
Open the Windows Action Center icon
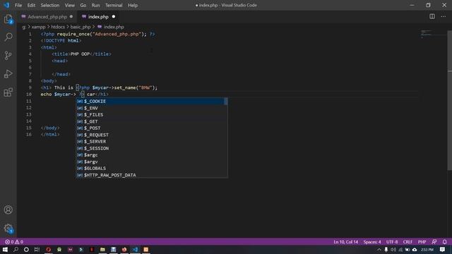click(x=442, y=249)
